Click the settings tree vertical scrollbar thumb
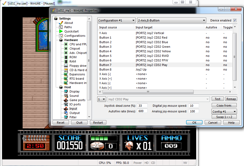This screenshot has width=244, height=166. (89, 61)
